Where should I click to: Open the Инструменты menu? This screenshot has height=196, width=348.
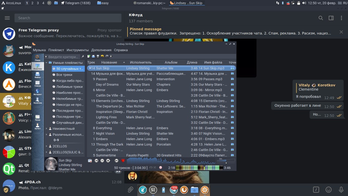pos(78,50)
